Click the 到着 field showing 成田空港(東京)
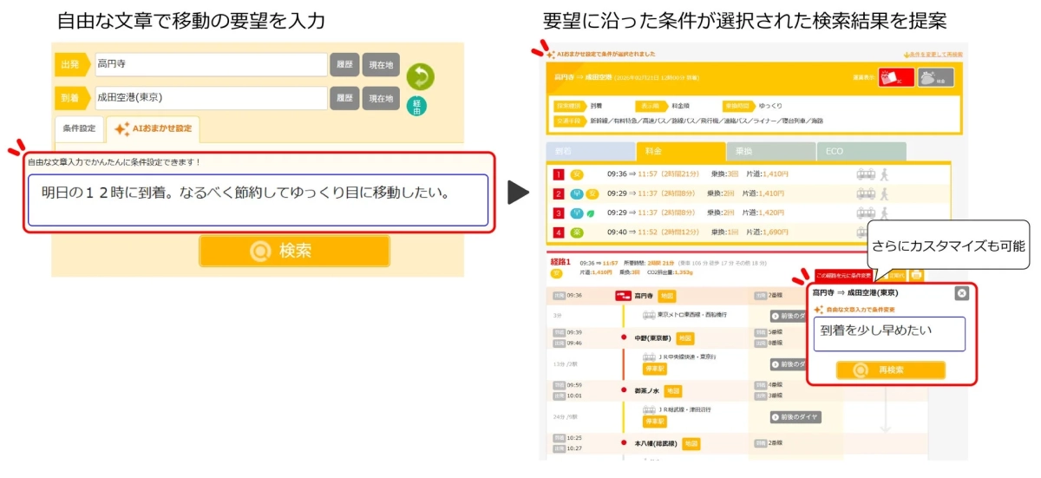Viewport: 1041px width, 478px height. tap(211, 98)
